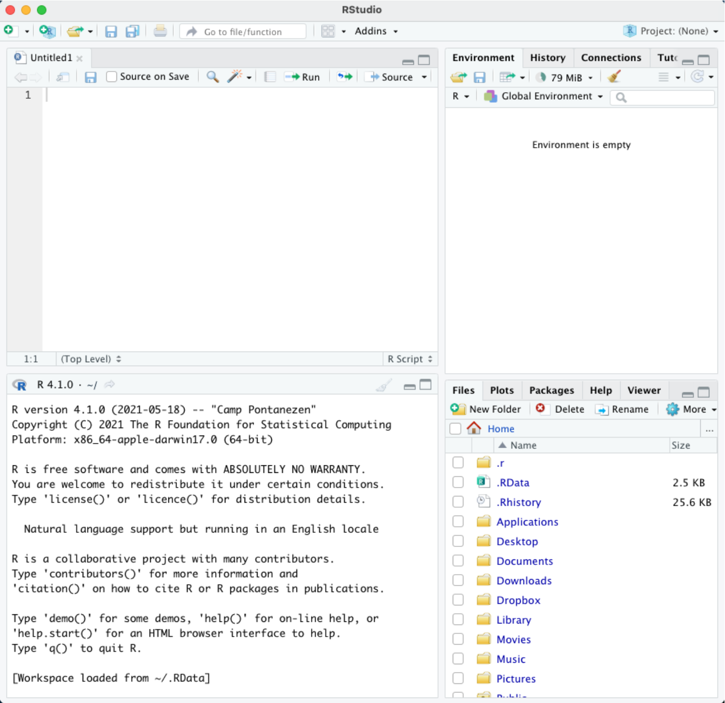Save the current script with disk icon
This screenshot has width=725, height=703.
coord(91,77)
